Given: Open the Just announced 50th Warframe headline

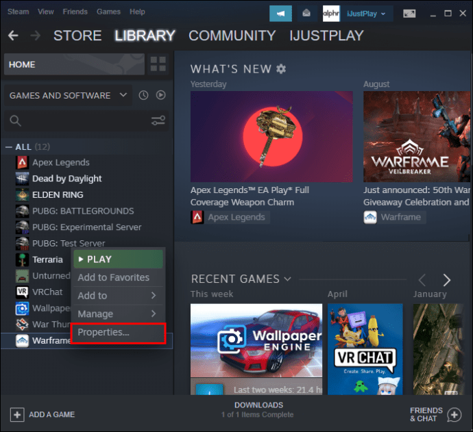Looking at the screenshot, I should tap(417, 196).
